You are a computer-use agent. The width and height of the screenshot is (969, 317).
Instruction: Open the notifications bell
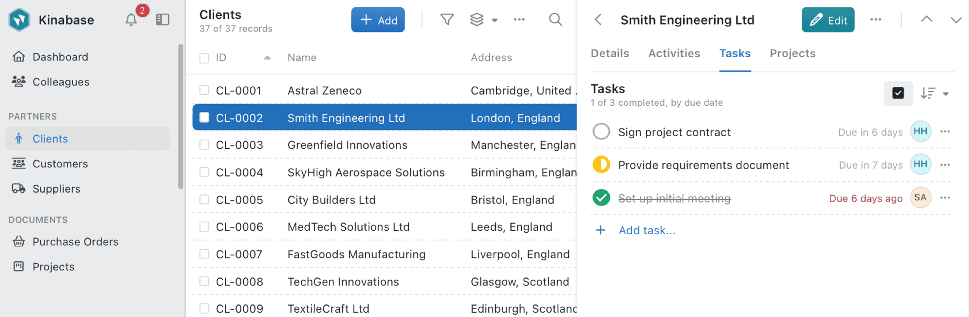point(131,20)
